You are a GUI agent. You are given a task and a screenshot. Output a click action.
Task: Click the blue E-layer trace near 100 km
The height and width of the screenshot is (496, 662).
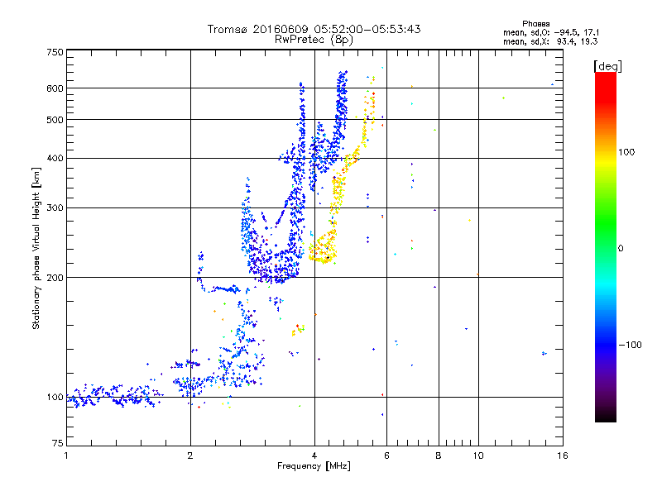click(114, 397)
